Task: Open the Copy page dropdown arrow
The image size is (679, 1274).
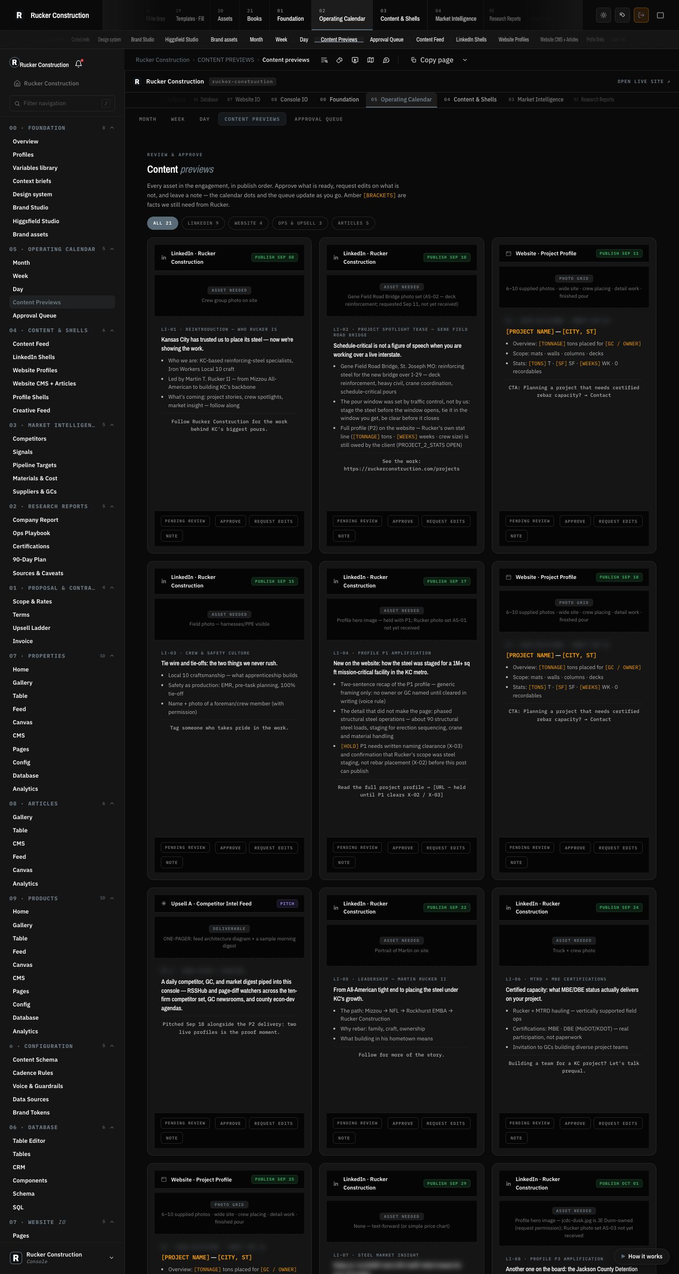Action: 464,60
